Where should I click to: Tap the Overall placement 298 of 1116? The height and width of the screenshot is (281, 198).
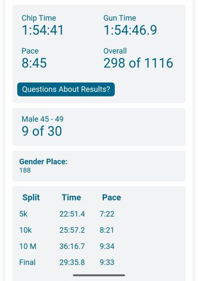point(138,63)
